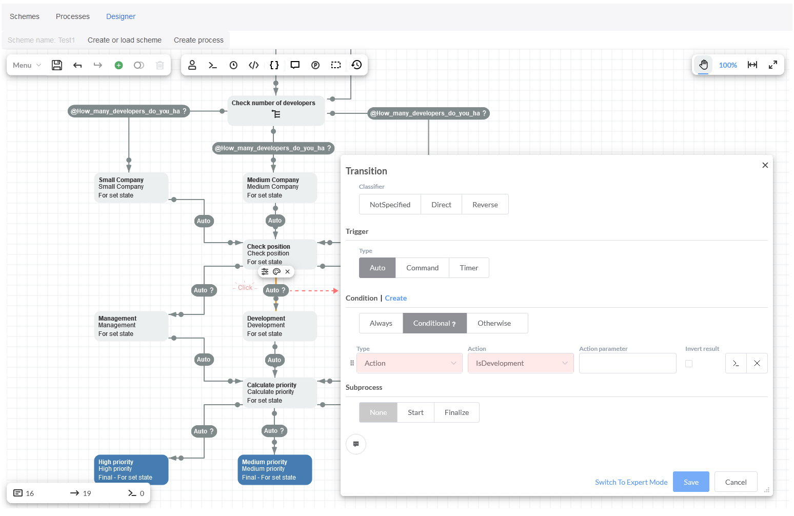Select Create or load scheme
The image size is (794, 516).
click(x=125, y=40)
